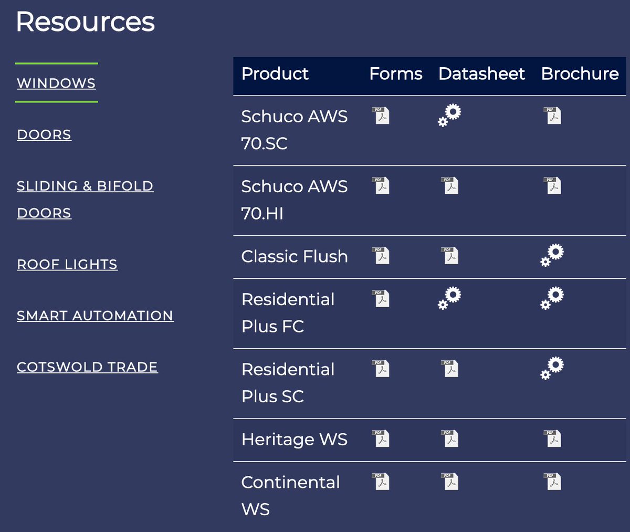Select the Cotswold Trade category
This screenshot has height=532, width=630.
pos(87,367)
